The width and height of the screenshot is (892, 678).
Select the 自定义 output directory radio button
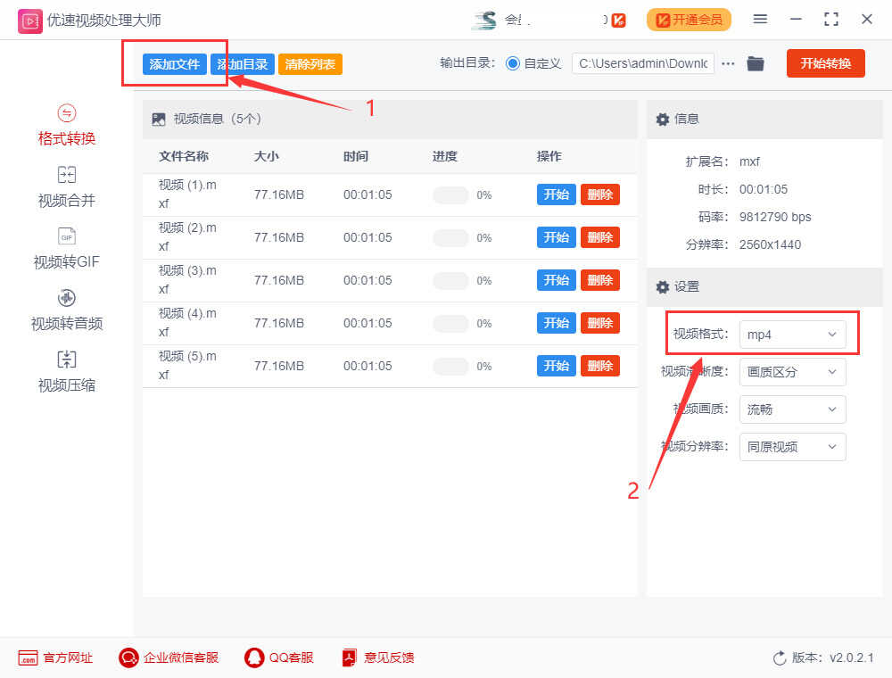pos(513,63)
